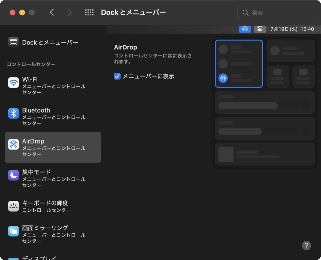321x260 pixels.
Task: Go forward with the right chevron
Action: 70,13
